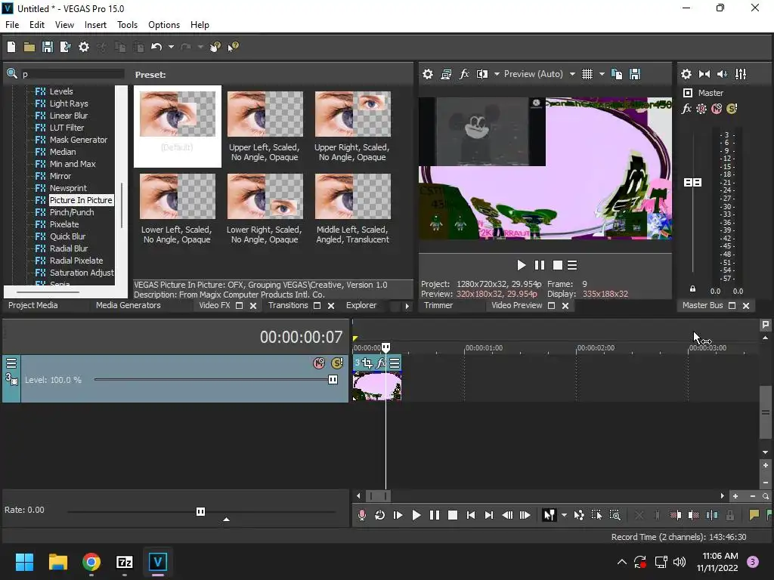This screenshot has height=580, width=774.
Task: Open Video Preview project settings gear
Action: pos(428,74)
